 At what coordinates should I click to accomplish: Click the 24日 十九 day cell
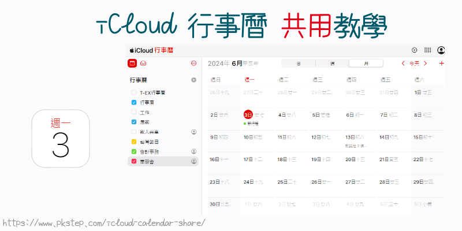[x=258, y=185]
